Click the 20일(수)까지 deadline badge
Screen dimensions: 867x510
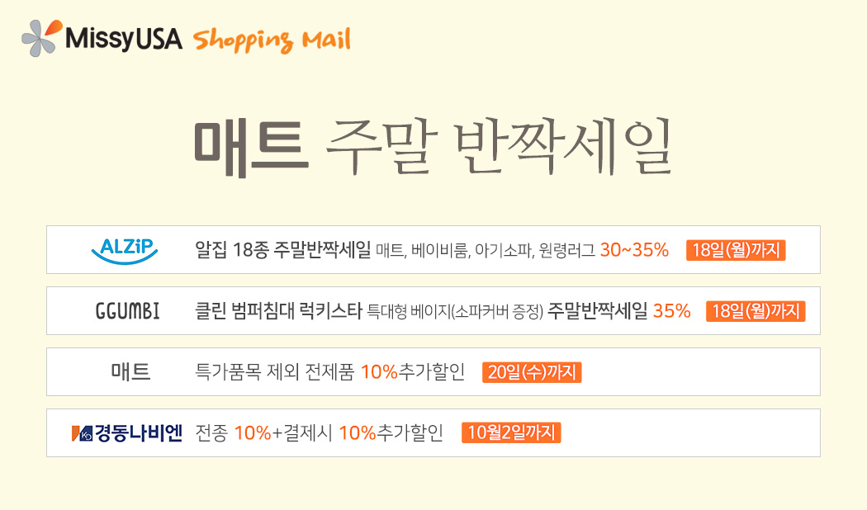[532, 372]
